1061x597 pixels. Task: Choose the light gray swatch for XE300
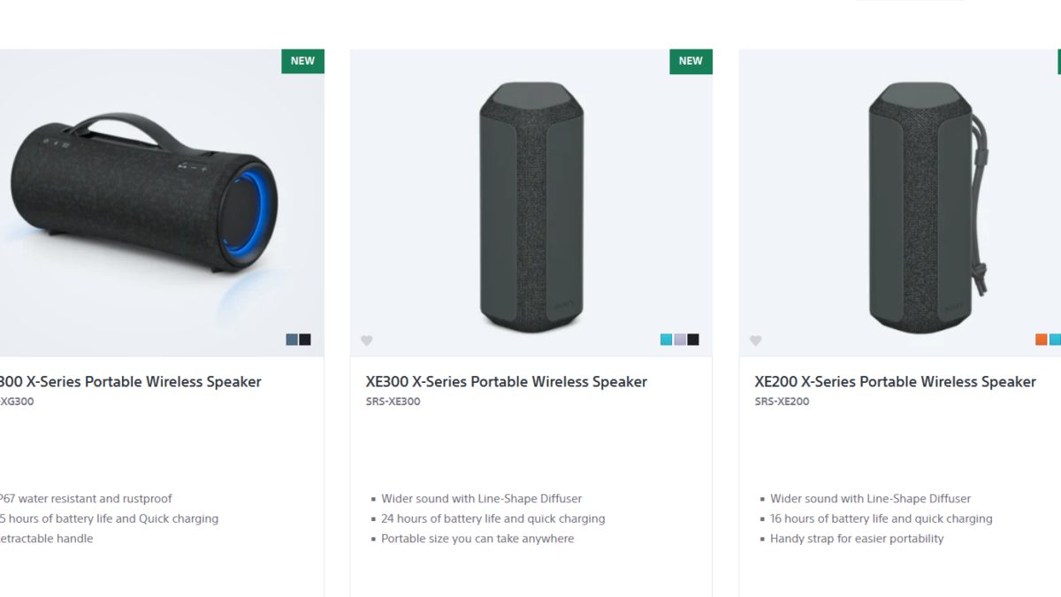(x=680, y=340)
